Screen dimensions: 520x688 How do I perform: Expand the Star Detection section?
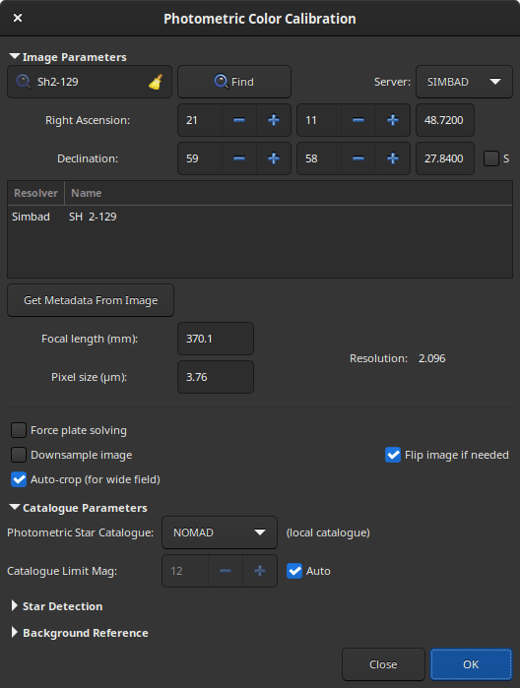point(15,606)
